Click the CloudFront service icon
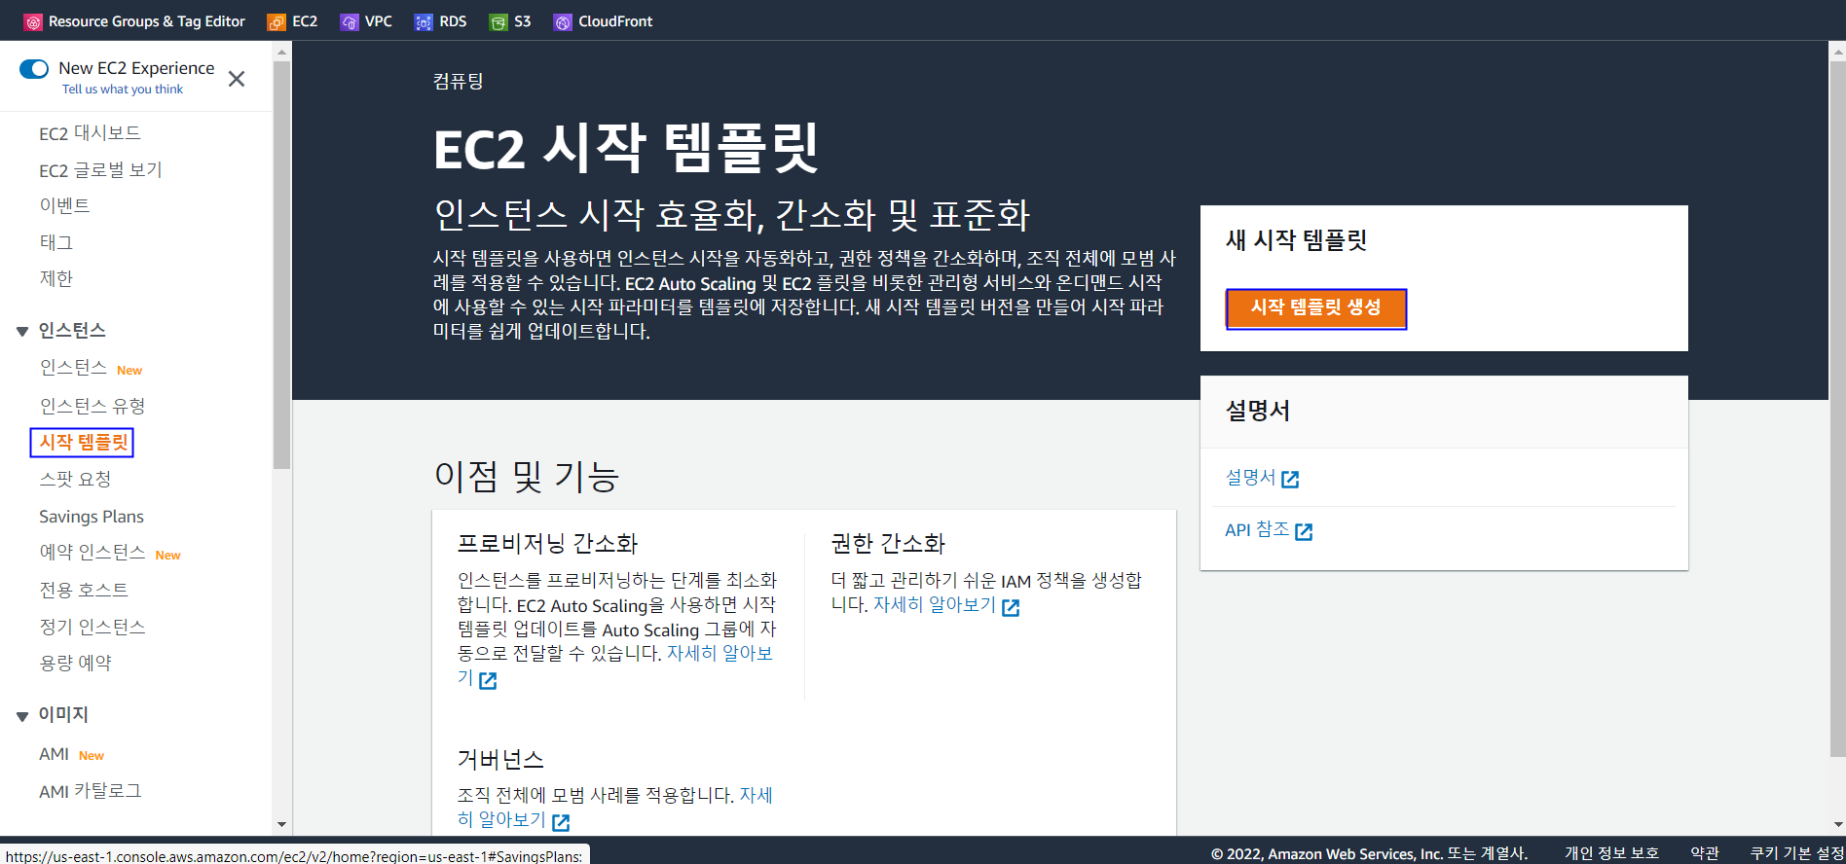This screenshot has height=864, width=1846. point(563,21)
